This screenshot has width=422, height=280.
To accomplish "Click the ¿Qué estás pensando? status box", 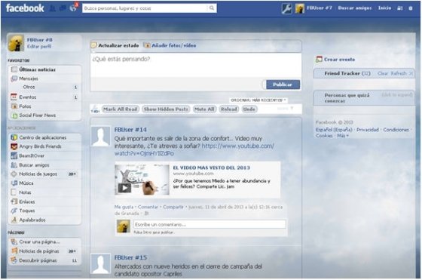I will point(196,65).
